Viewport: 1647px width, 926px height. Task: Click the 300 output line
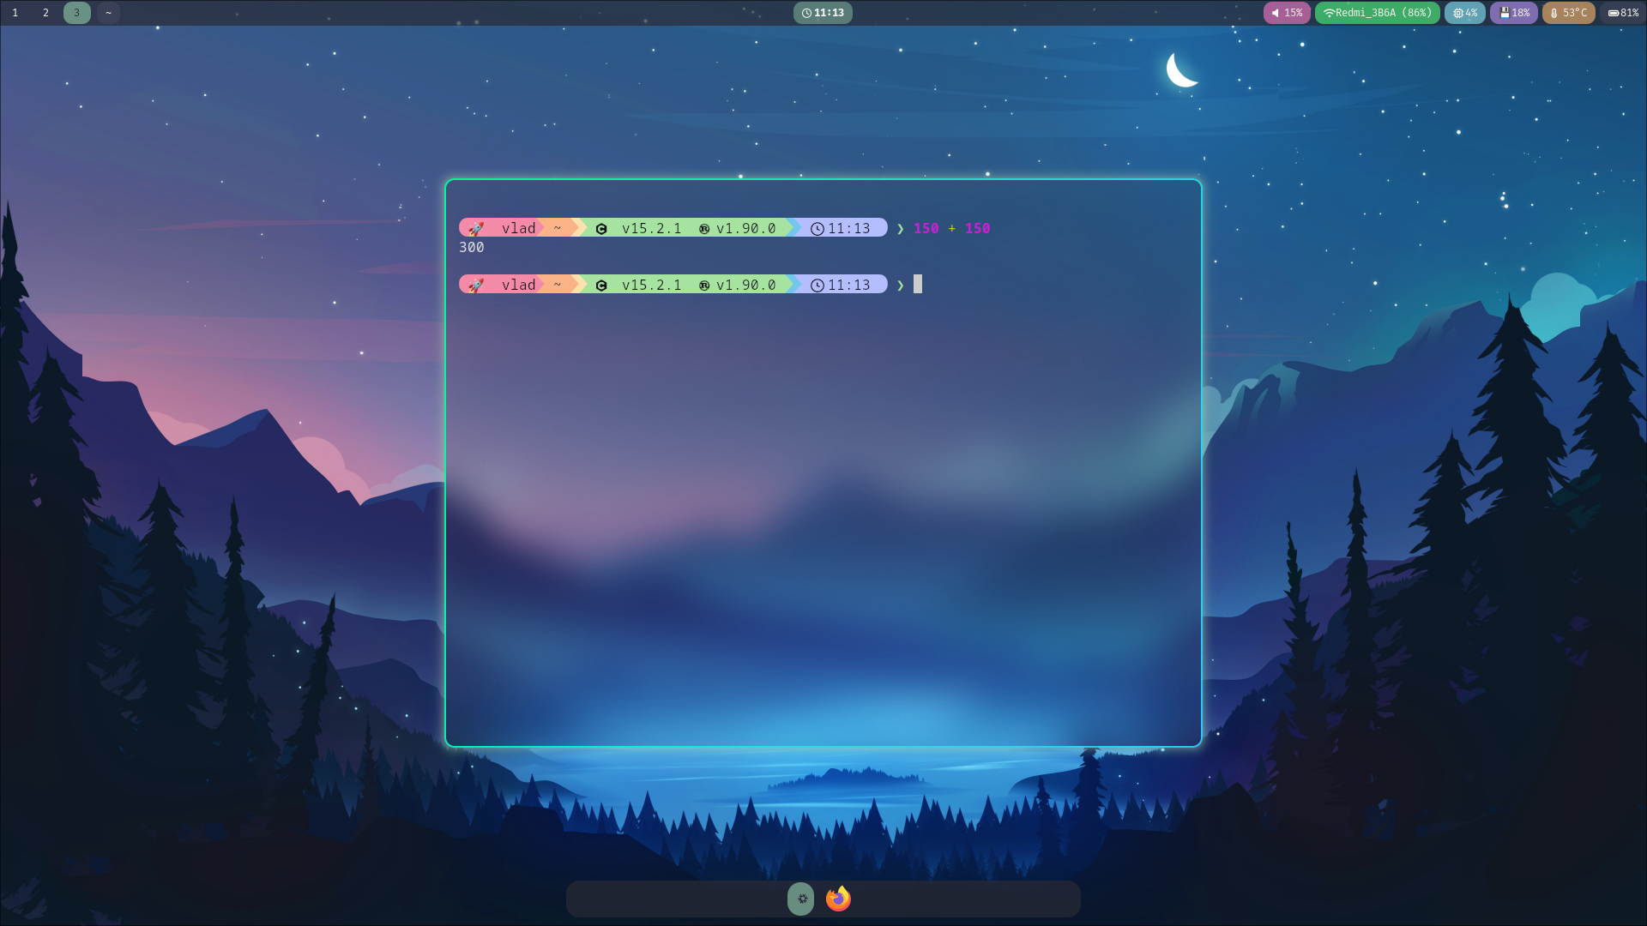point(472,247)
